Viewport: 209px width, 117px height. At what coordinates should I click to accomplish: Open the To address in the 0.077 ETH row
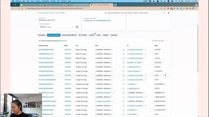click(x=134, y=63)
